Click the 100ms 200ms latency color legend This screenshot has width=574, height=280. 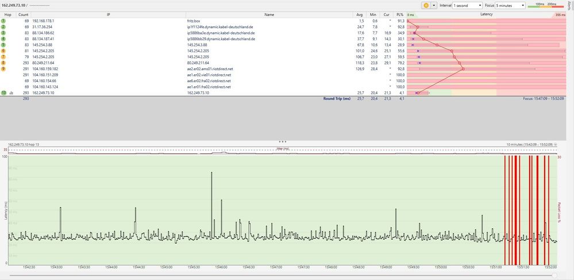546,5
